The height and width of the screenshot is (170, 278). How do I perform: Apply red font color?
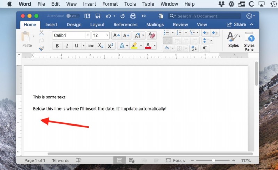(148, 46)
